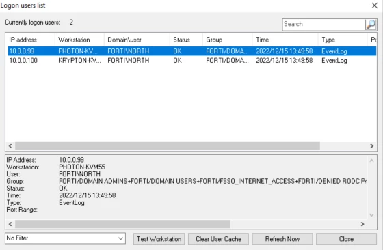
Task: Click FORTI\NORTH in the 10.0.0.100 row
Action: 129,61
